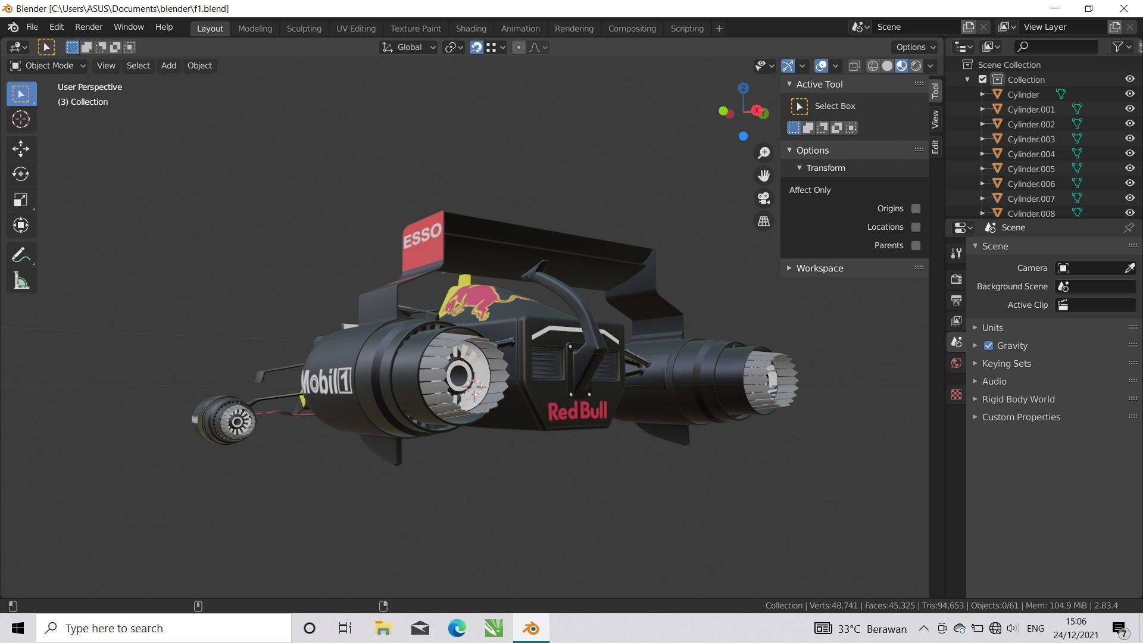Create a new scene button

click(969, 27)
